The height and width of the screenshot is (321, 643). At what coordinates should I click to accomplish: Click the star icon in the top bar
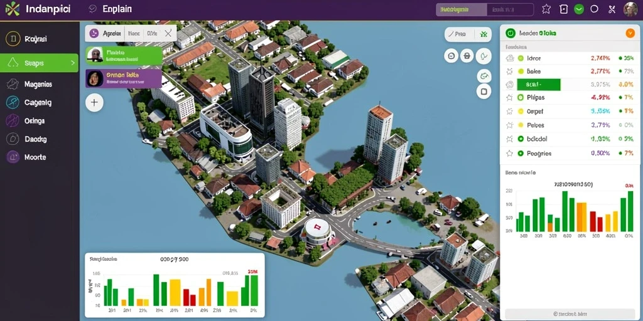546,9
